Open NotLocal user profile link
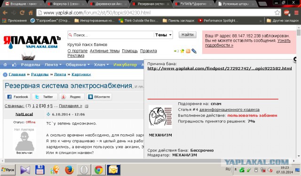Screen dimensions: 301x176 (x=24, y=115)
